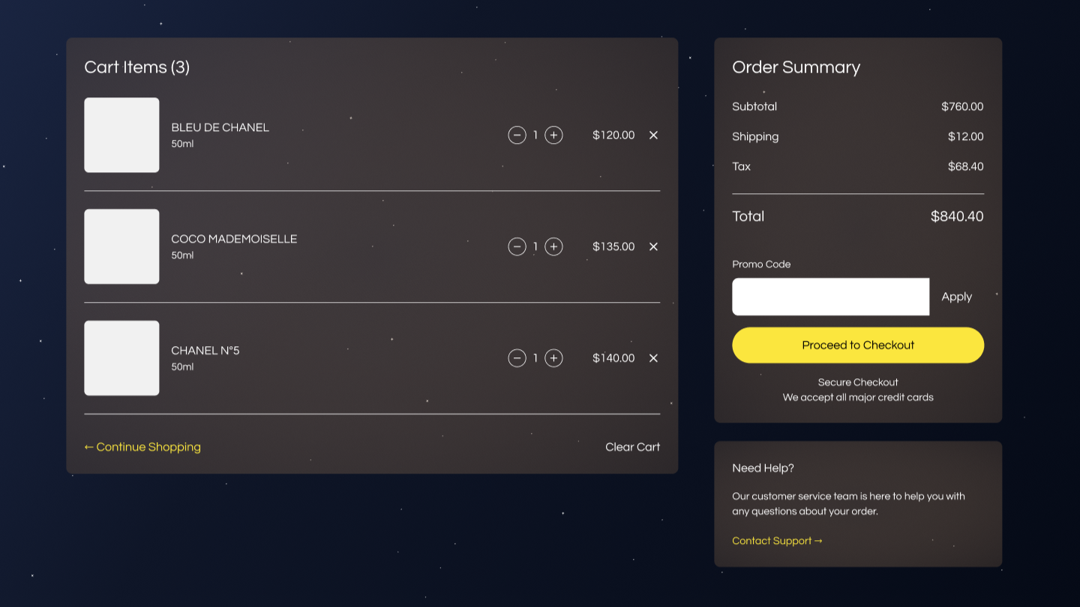
Task: Remove COCO MADEMOISELLE using X icon
Action: (x=653, y=247)
